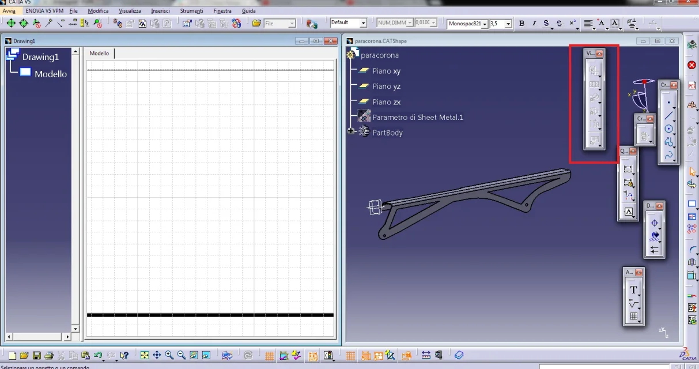Viewport: 699px width, 369px height.
Task: Click the Fit All In view icon
Action: coord(144,356)
